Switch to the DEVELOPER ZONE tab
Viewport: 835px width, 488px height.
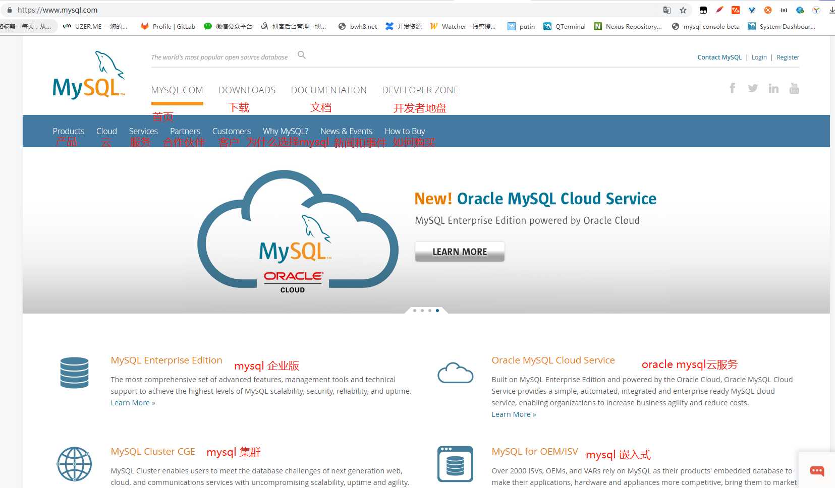click(420, 90)
